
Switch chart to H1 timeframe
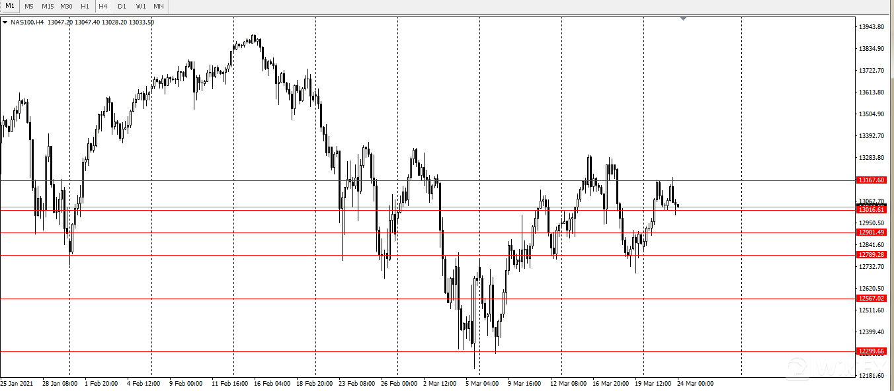(x=85, y=6)
